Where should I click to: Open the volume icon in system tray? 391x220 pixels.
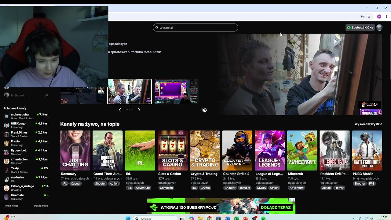[371, 218]
